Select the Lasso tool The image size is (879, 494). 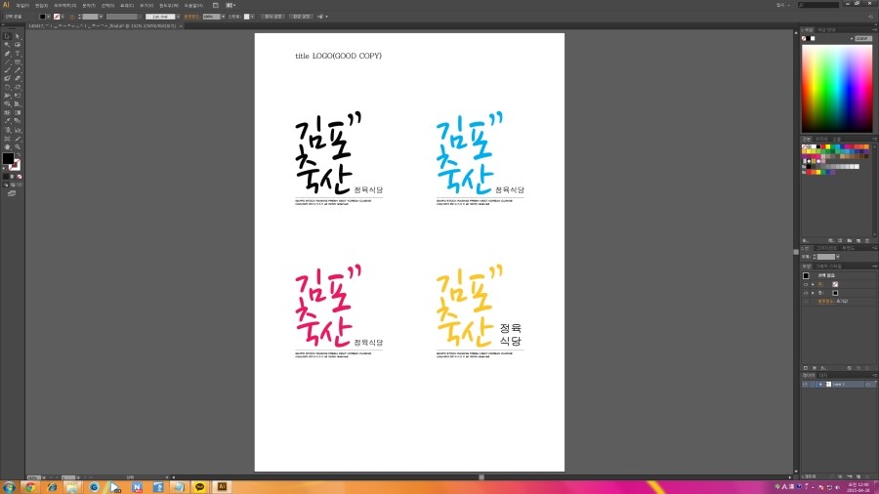pos(18,45)
